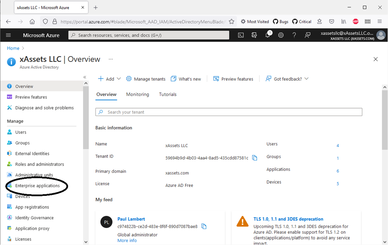
Task: Click in the Search your tenant field
Action: click(x=229, y=112)
